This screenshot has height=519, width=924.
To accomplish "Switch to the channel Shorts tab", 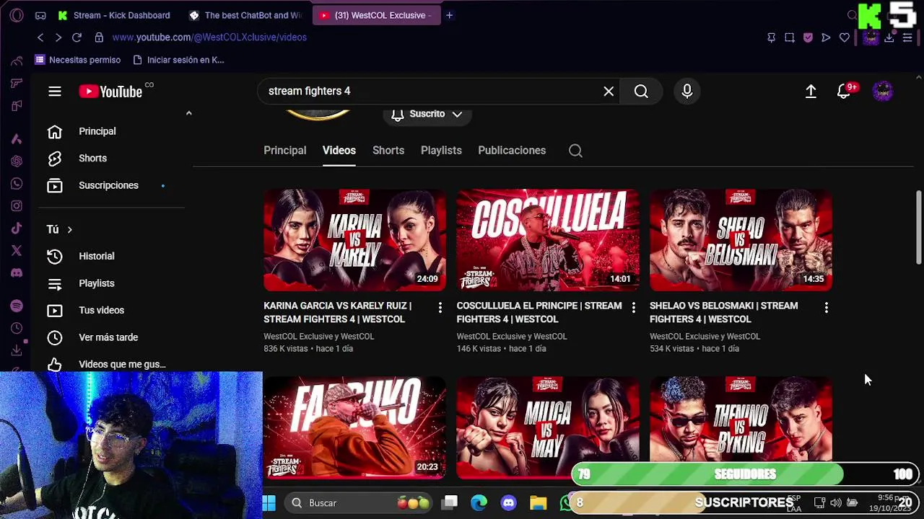I will (388, 151).
